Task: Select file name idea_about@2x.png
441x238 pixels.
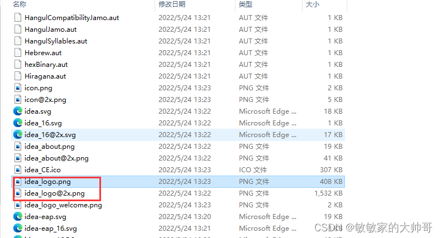Action: (x=56, y=158)
